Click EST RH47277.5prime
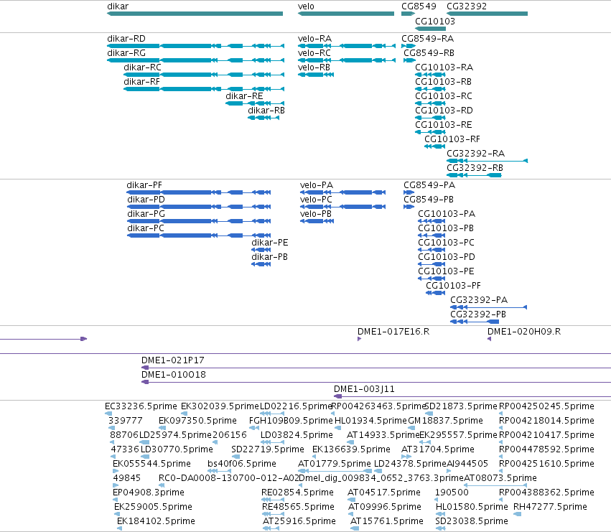 point(517,515)
